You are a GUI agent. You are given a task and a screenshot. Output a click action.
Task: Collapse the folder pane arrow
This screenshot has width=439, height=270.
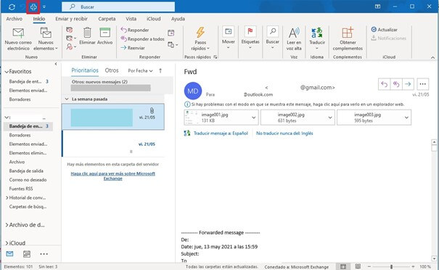pyautogui.click(x=56, y=64)
